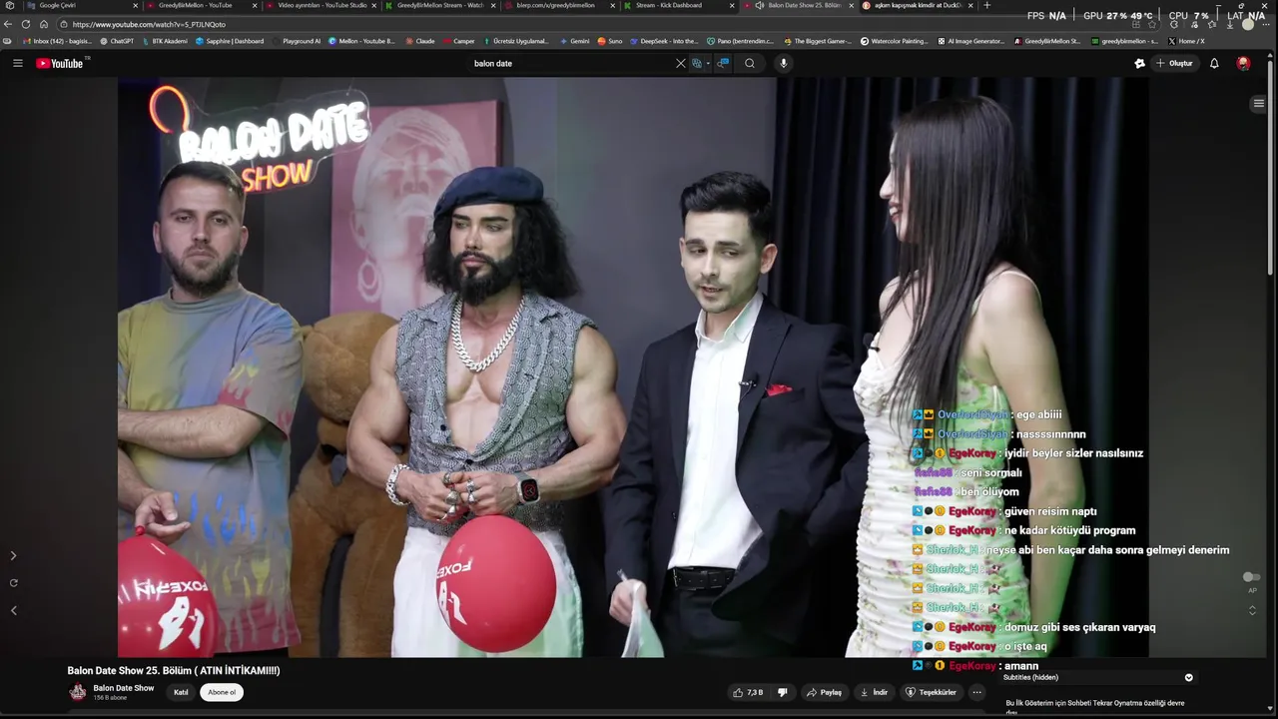Open the YouTube hamburger guide menu
The height and width of the screenshot is (719, 1278).
coord(17,63)
